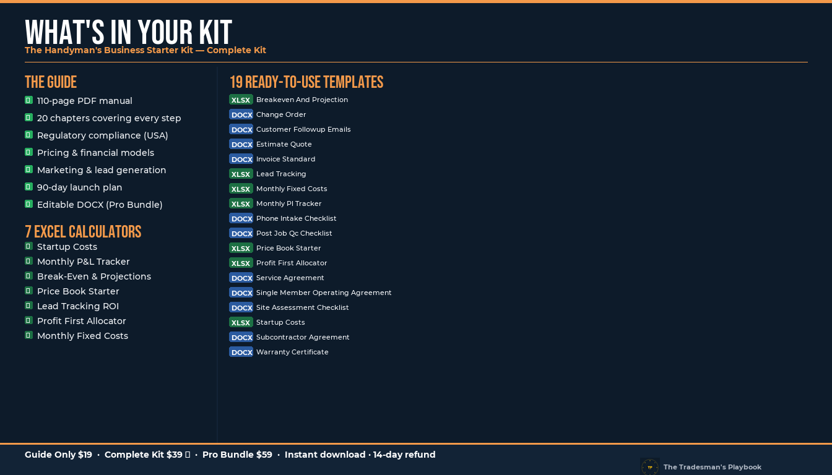Click the Single Member Operating Agreement entry
832x475 pixels.
324,293
